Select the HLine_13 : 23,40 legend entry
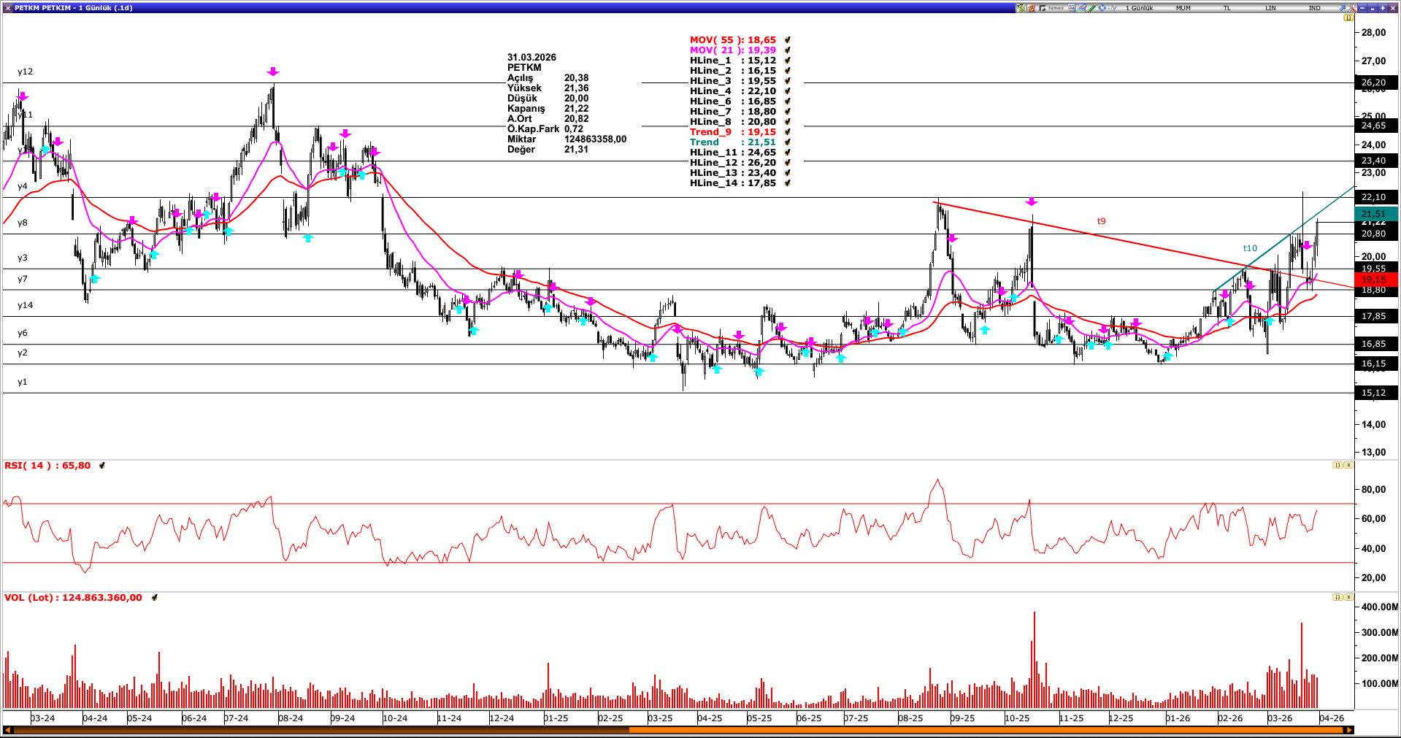Viewport: 1401px width, 738px height. [x=733, y=173]
